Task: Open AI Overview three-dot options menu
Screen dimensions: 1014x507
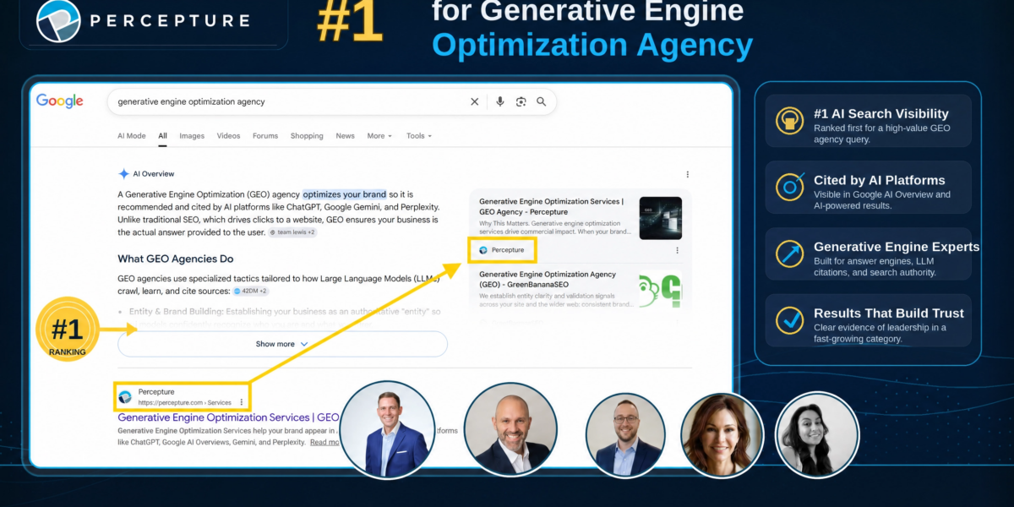Action: click(x=687, y=174)
